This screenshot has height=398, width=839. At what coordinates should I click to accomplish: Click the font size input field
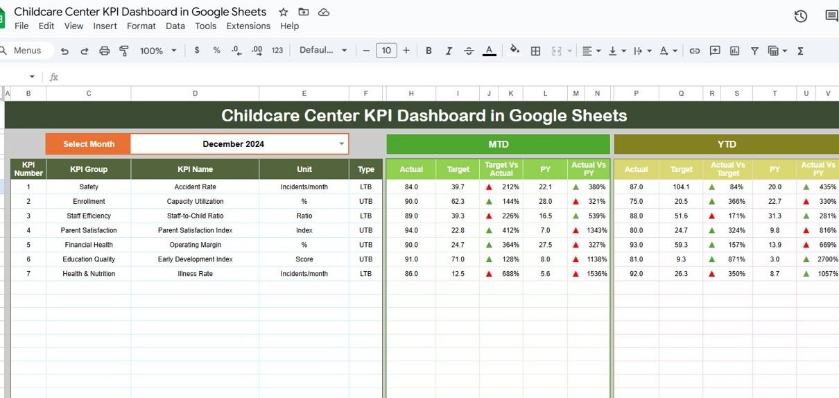click(386, 51)
